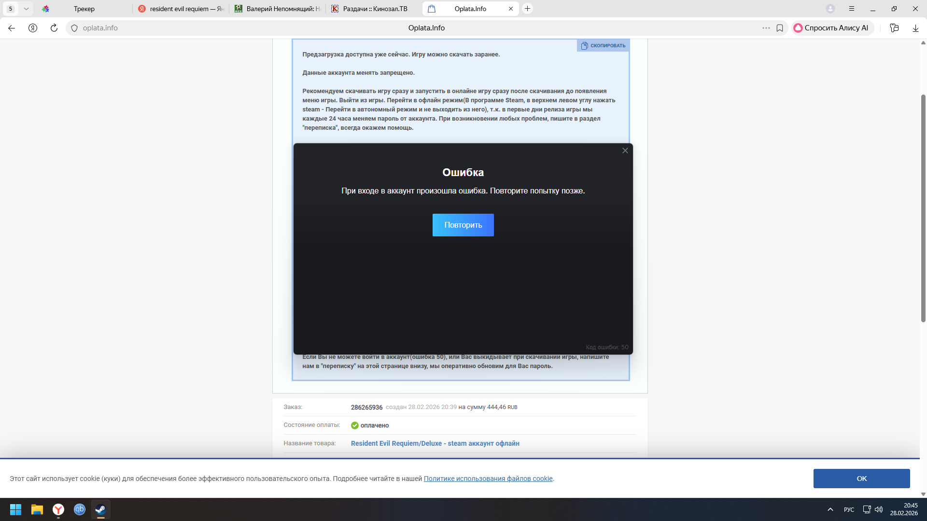Expand the tab group dropdown chevron

point(26,9)
